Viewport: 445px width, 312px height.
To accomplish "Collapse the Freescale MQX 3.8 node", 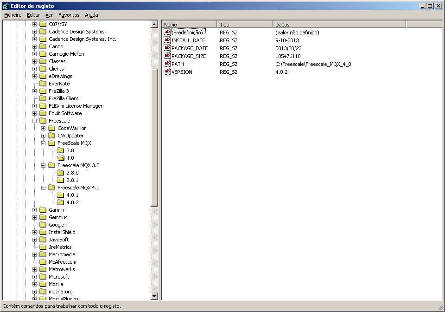I will click(x=43, y=165).
